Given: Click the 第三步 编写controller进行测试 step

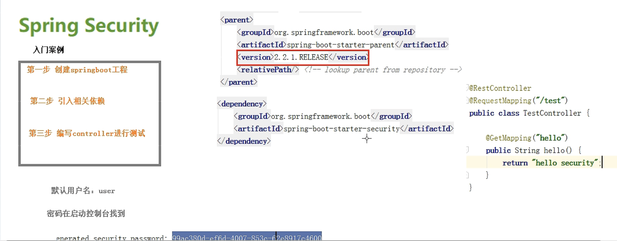Looking at the screenshot, I should [x=86, y=133].
